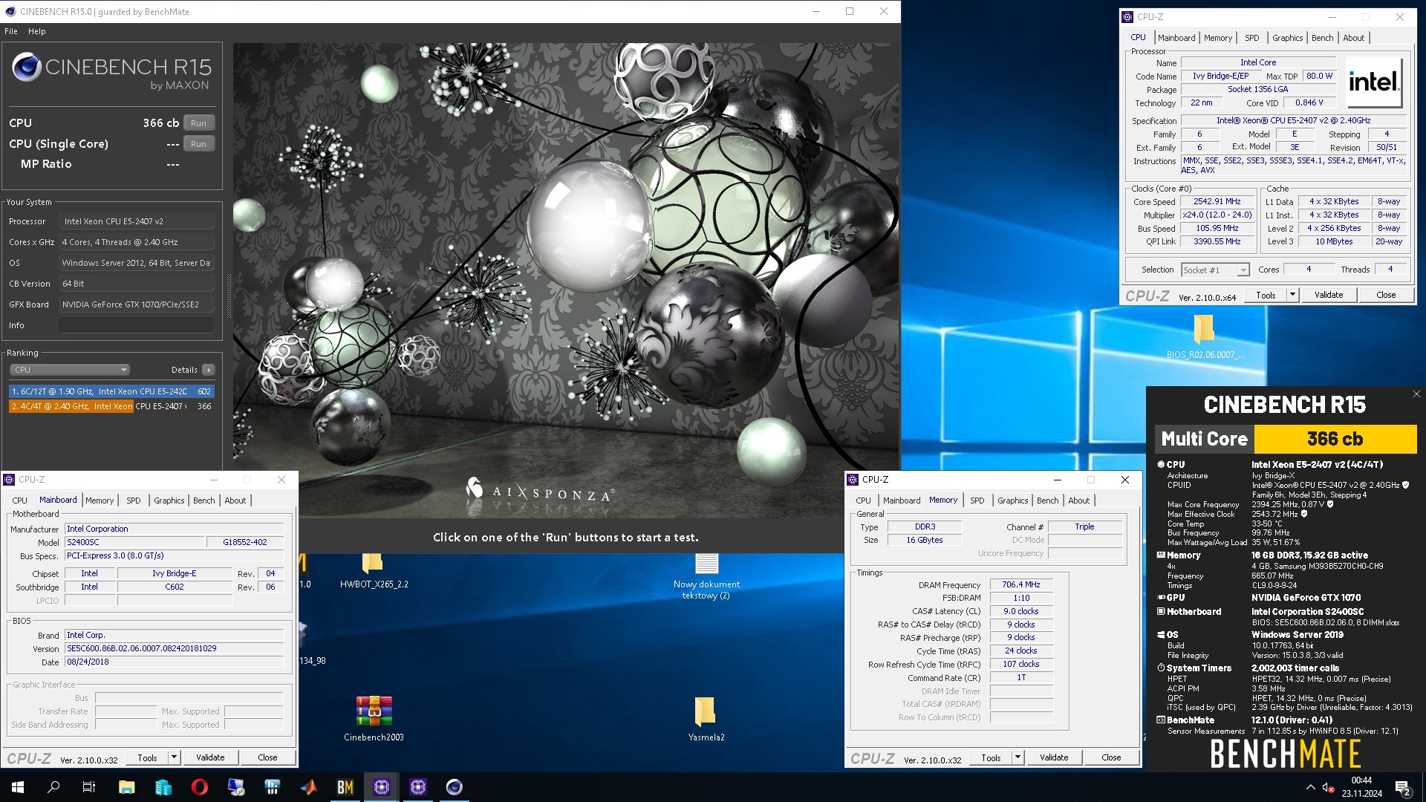Image resolution: width=1426 pixels, height=802 pixels.
Task: Click Validate in CPU-Z Timings window
Action: [x=1054, y=757]
